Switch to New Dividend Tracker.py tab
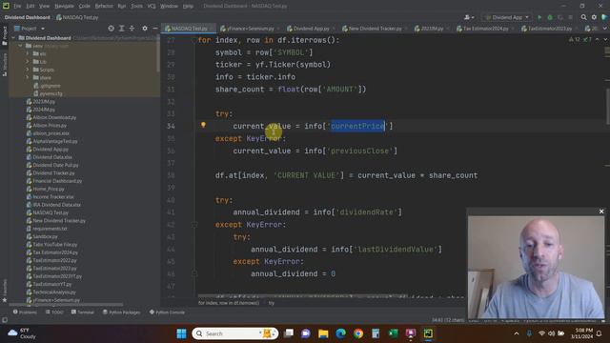 click(x=372, y=29)
